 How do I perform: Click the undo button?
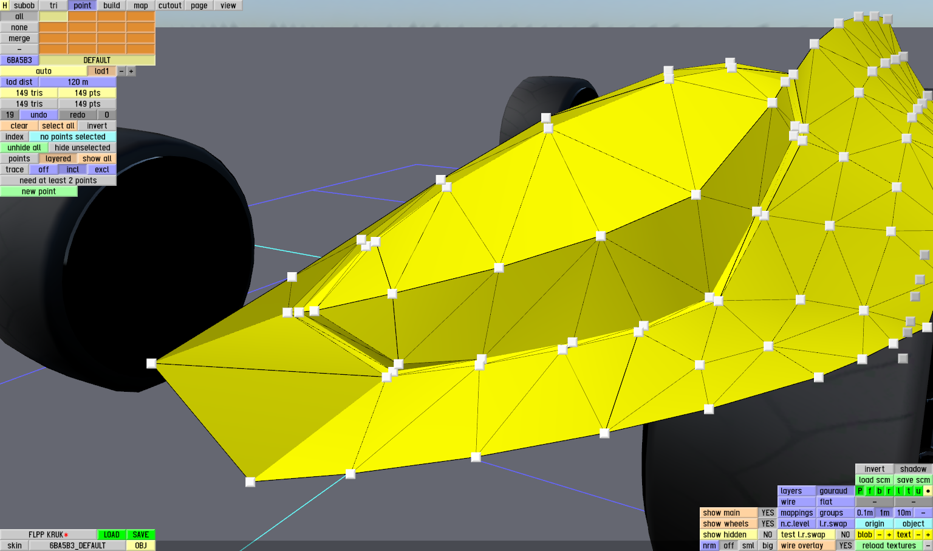point(39,115)
